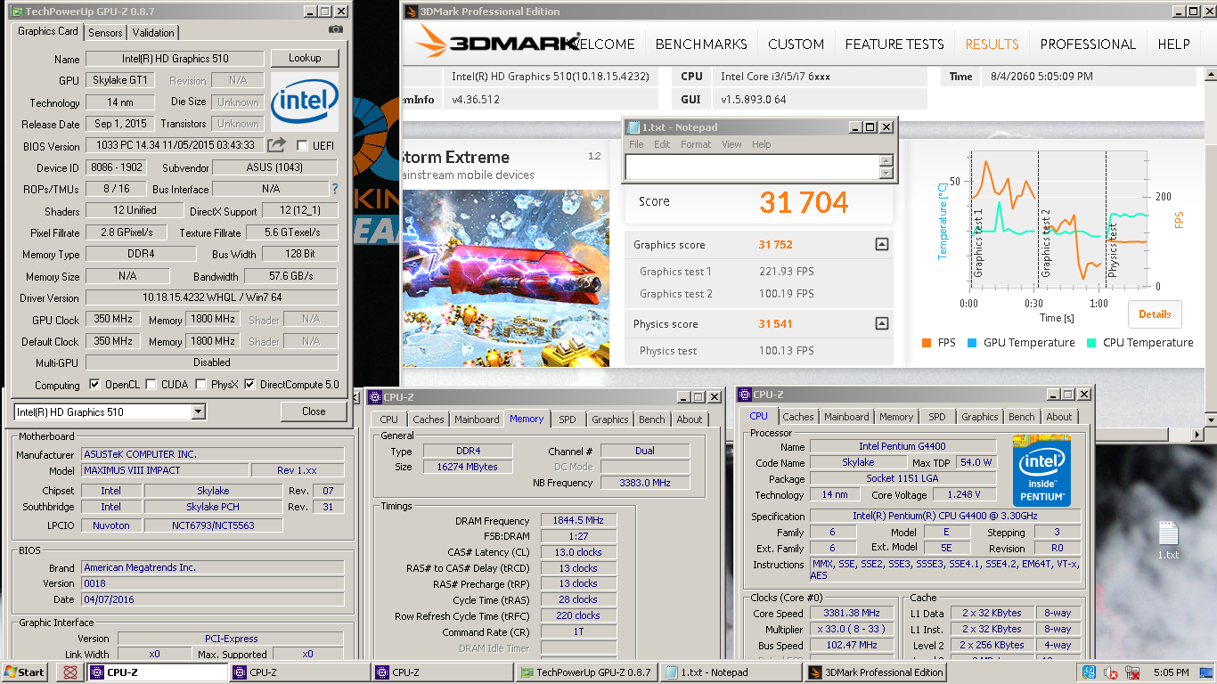The height and width of the screenshot is (684, 1217).
Task: Click the GPU Name field value
Action: pyautogui.click(x=175, y=59)
